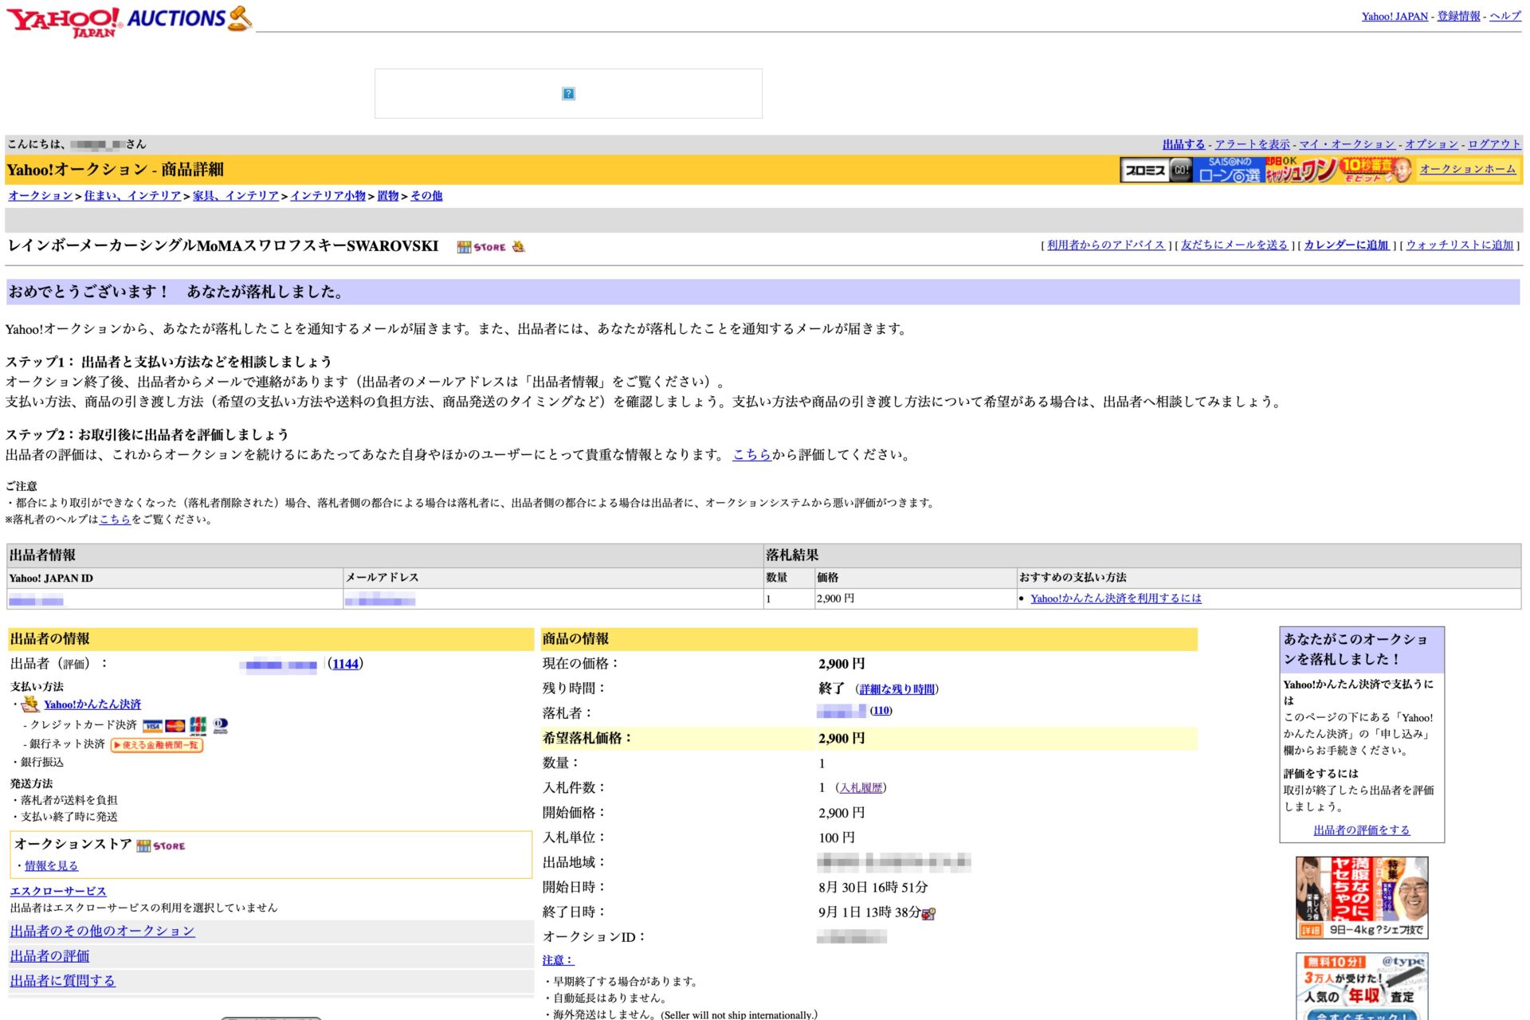Open the ヘルプ link
This screenshot has width=1530, height=1020.
coord(1504,16)
